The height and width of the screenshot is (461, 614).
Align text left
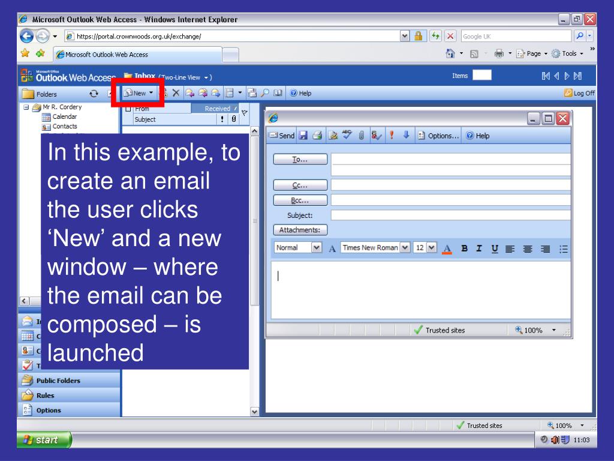click(x=510, y=249)
